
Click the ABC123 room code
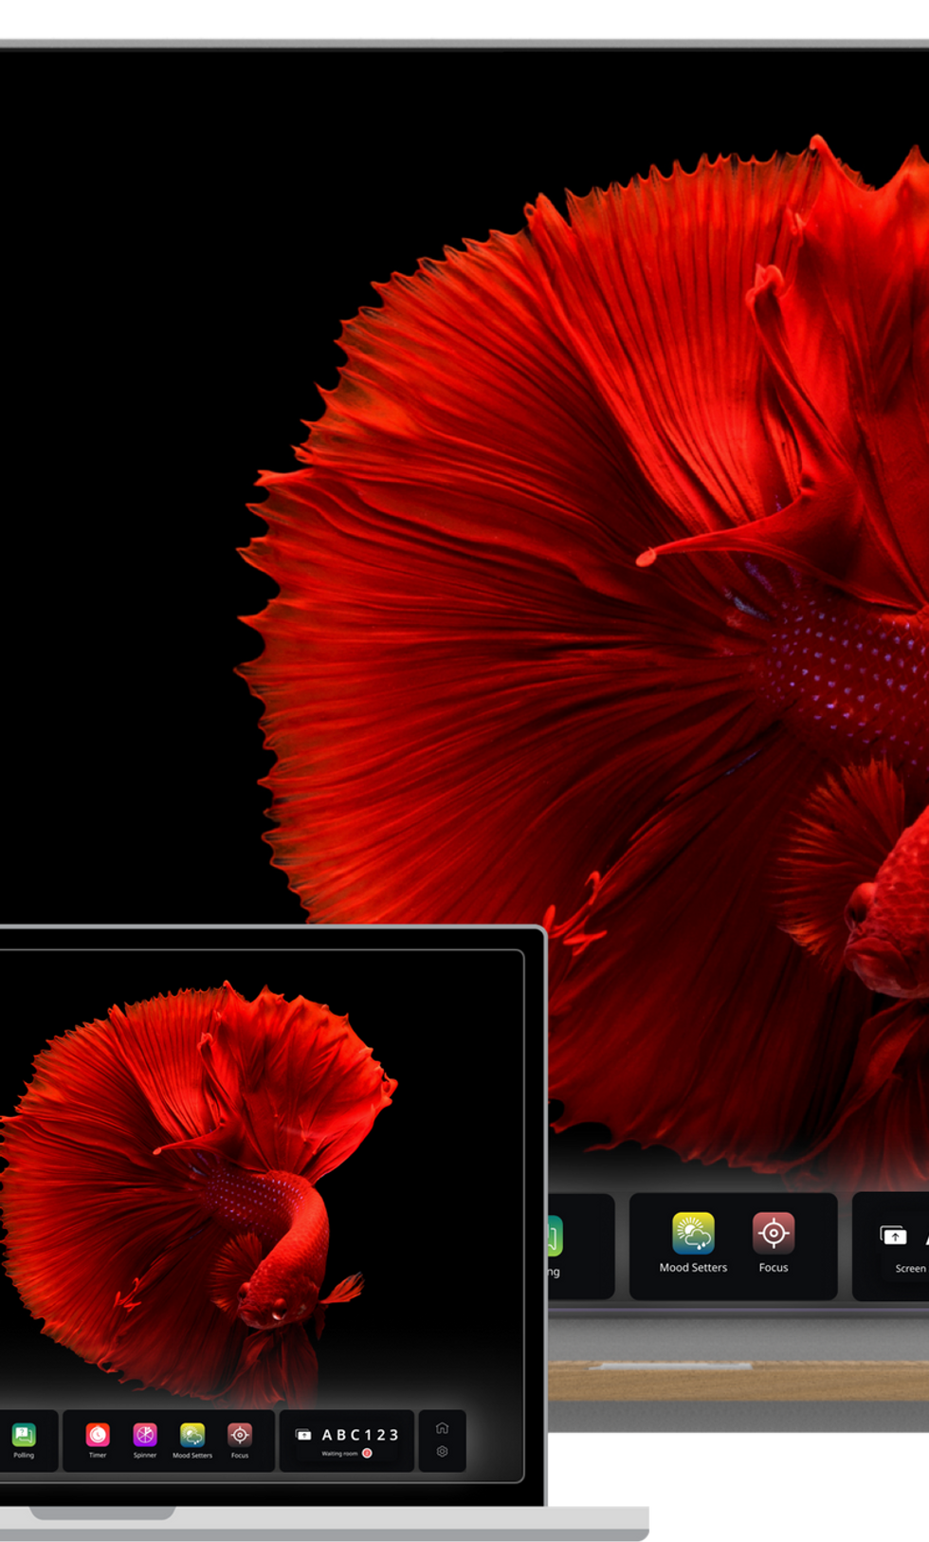(x=360, y=1435)
